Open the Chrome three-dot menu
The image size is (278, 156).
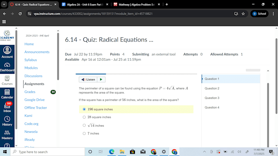(273, 13)
